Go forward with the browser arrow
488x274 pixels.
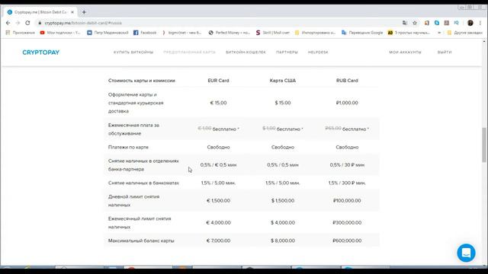tap(18, 23)
